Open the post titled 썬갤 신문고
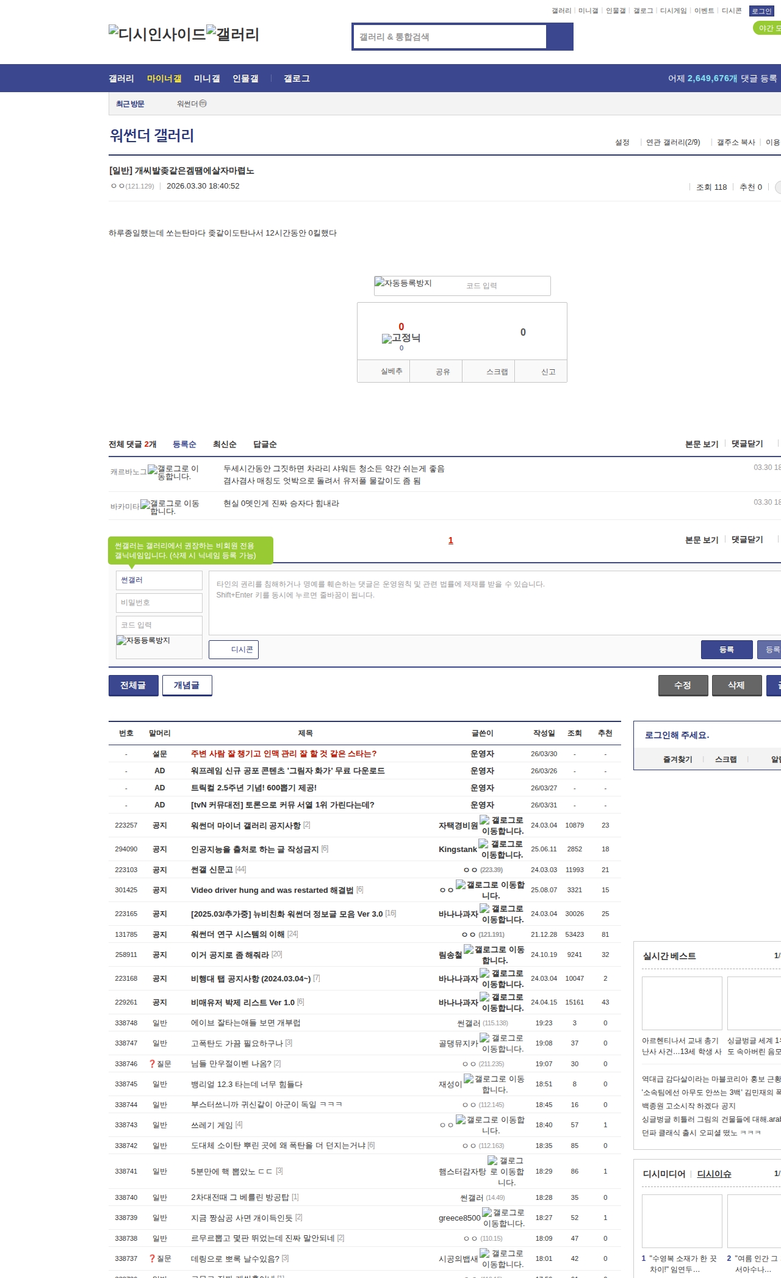Image resolution: width=781 pixels, height=1278 pixels. pyautogui.click(x=212, y=870)
